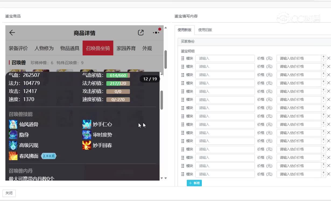Click the 气血初值 614/660 progress bar
The image size is (331, 201).
click(x=118, y=76)
